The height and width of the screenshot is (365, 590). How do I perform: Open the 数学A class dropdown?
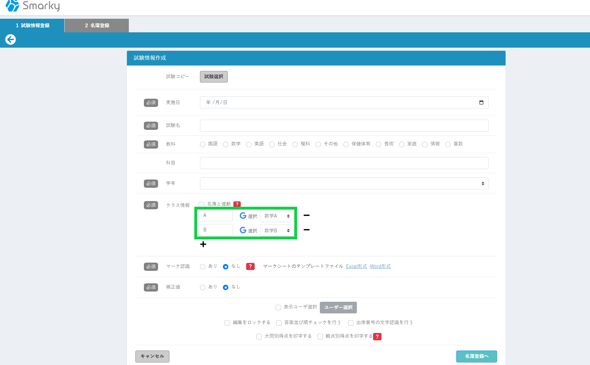277,216
